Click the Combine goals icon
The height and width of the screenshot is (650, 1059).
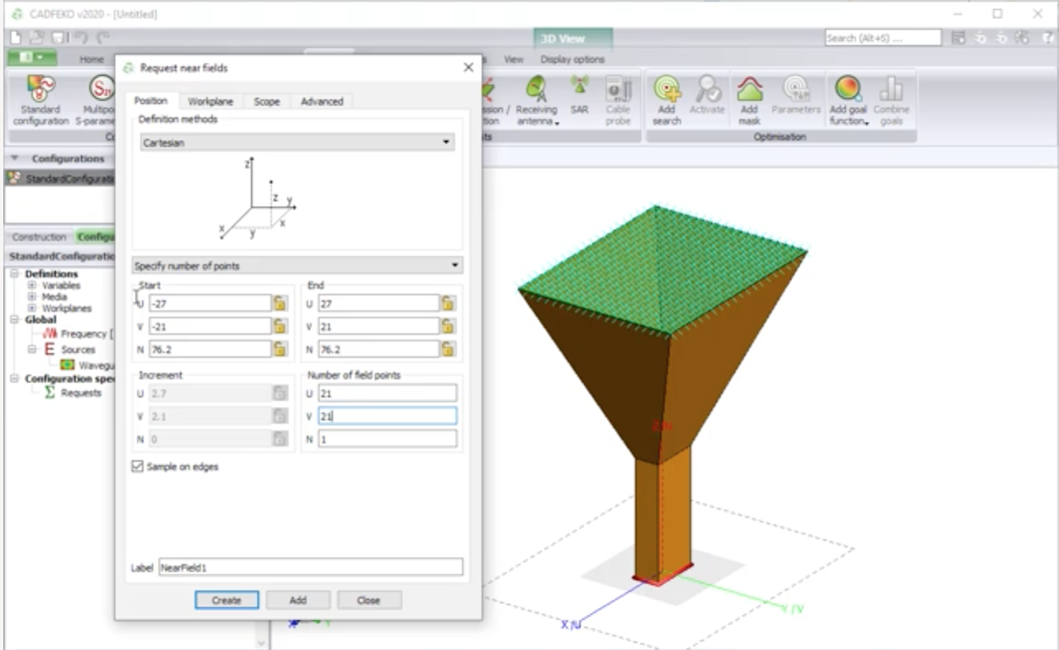(x=892, y=89)
